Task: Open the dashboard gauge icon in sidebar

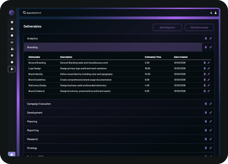Action: pyautogui.click(x=12, y=23)
